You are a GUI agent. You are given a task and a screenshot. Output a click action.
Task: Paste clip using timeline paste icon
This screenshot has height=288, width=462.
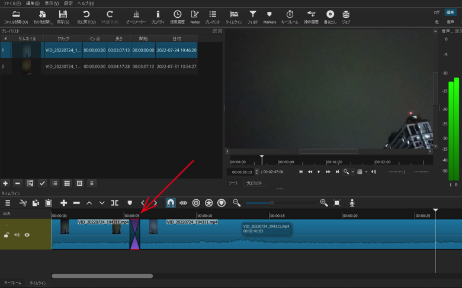pyautogui.click(x=49, y=203)
